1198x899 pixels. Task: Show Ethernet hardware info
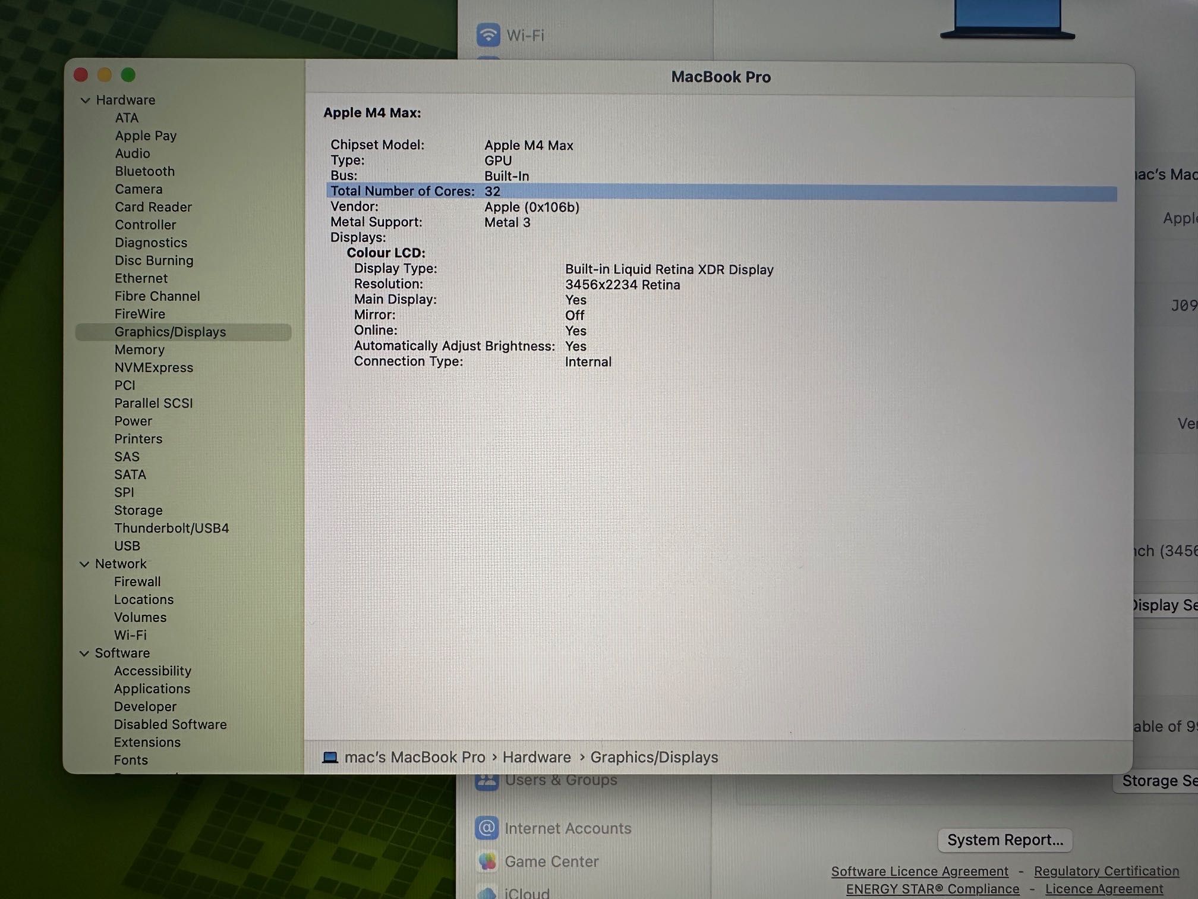tap(141, 278)
